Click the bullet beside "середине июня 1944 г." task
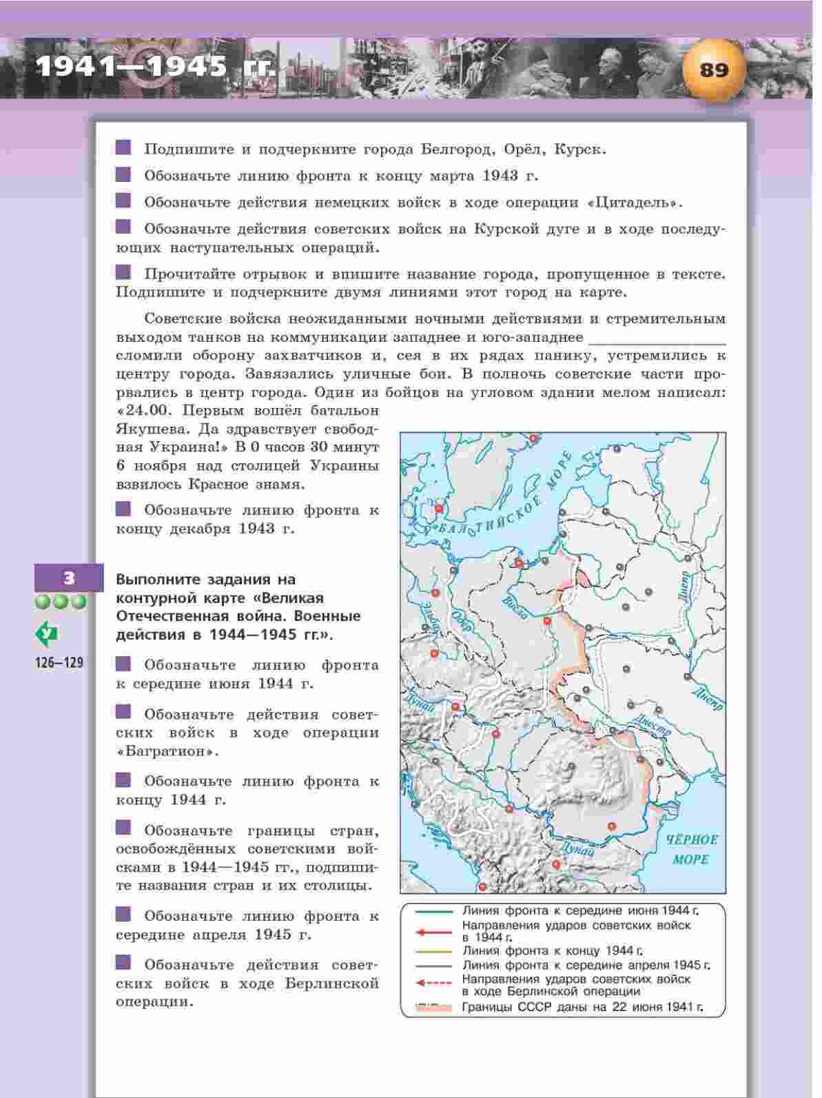 123,664
